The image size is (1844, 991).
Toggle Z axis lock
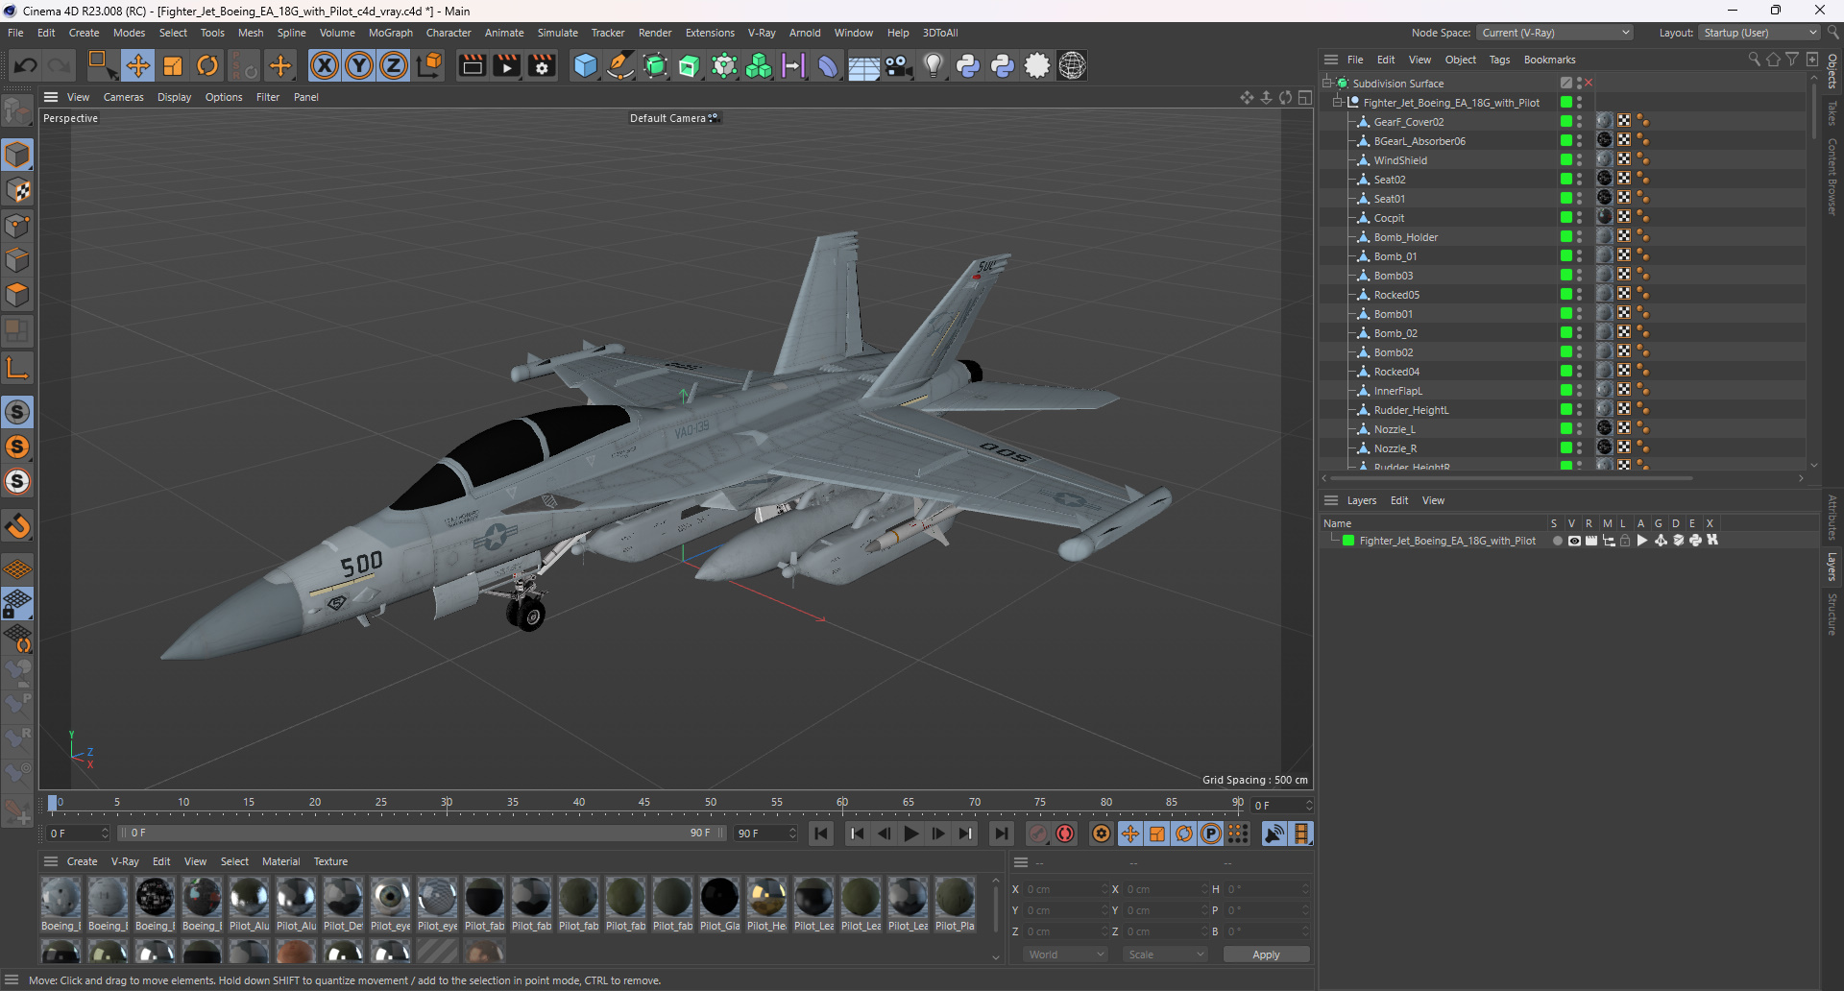pos(394,65)
